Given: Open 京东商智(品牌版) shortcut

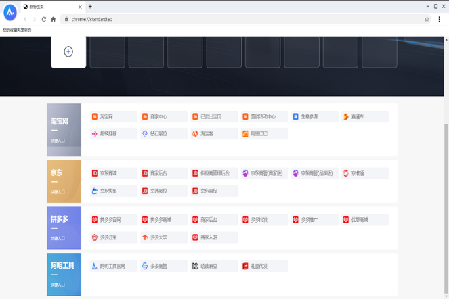Looking at the screenshot, I should coord(315,173).
